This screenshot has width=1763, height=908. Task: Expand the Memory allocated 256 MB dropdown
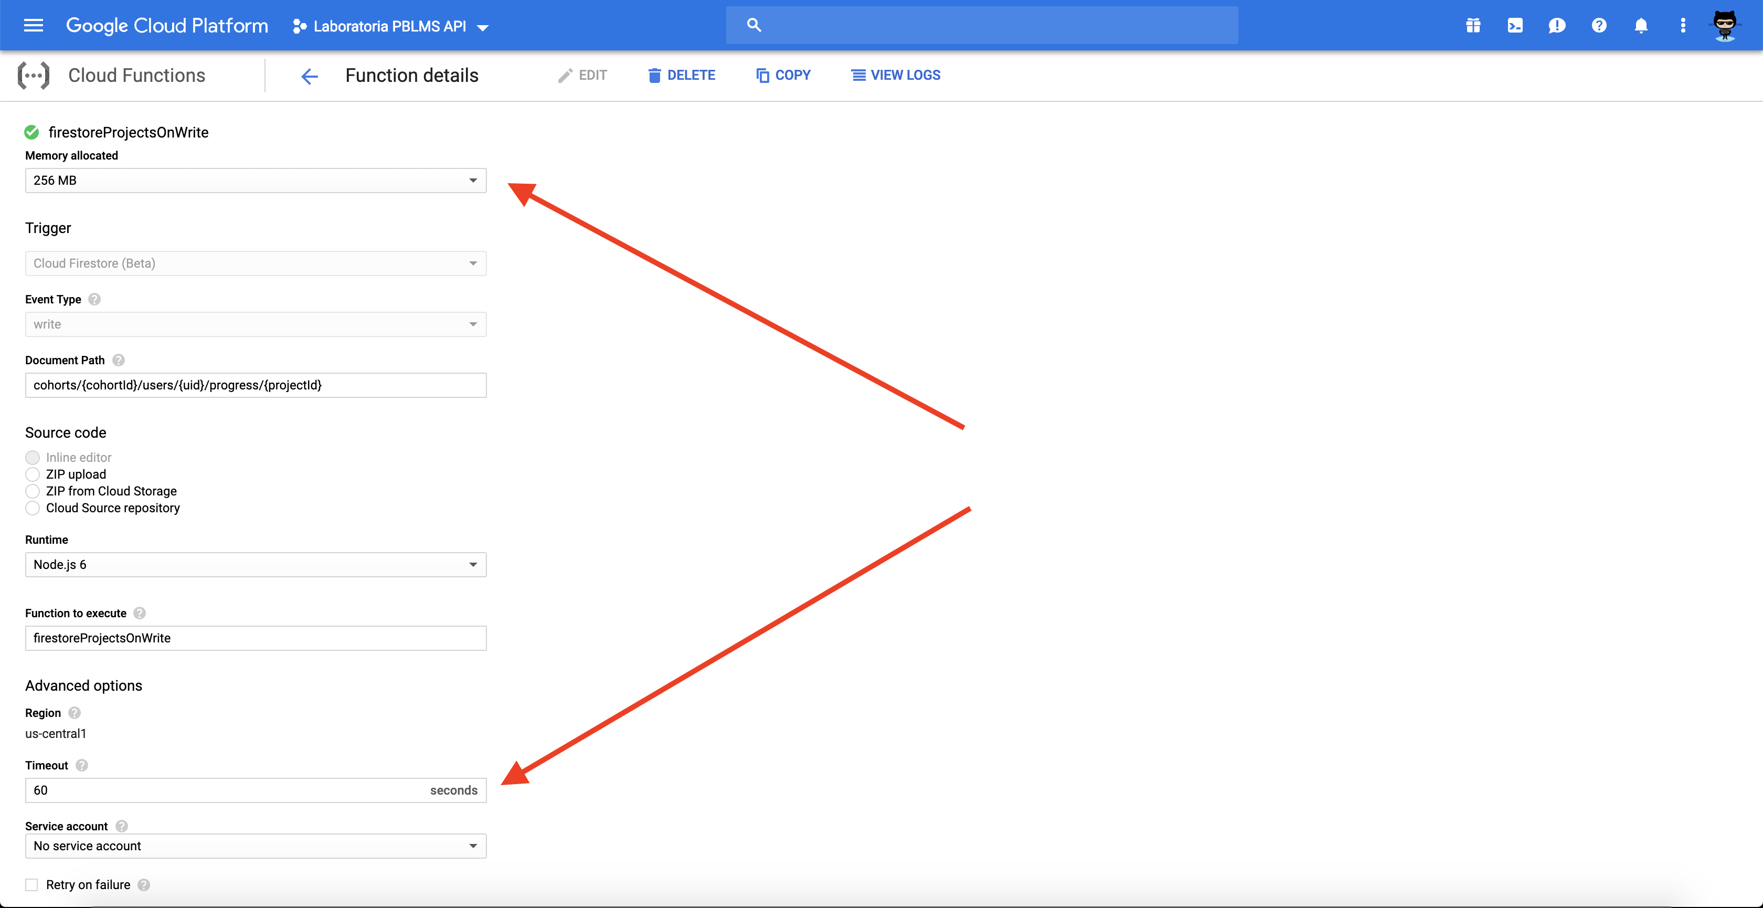(256, 180)
